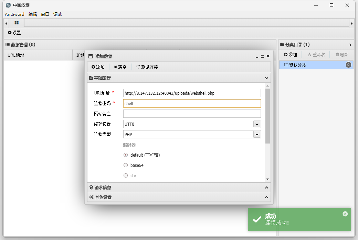
Task: Open the 调试 menu
Action: [x=57, y=14]
